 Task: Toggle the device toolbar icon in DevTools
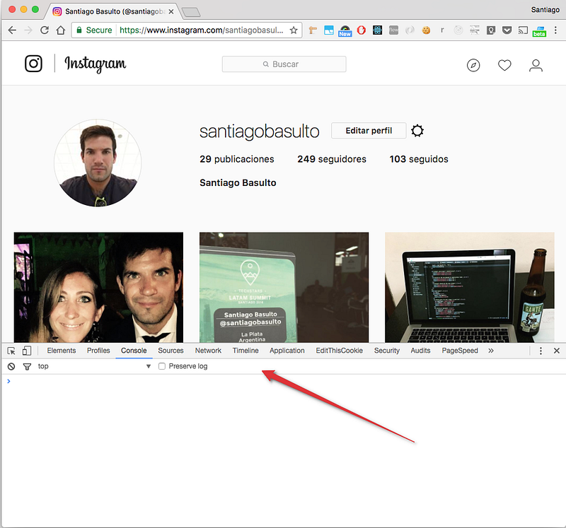[27, 351]
